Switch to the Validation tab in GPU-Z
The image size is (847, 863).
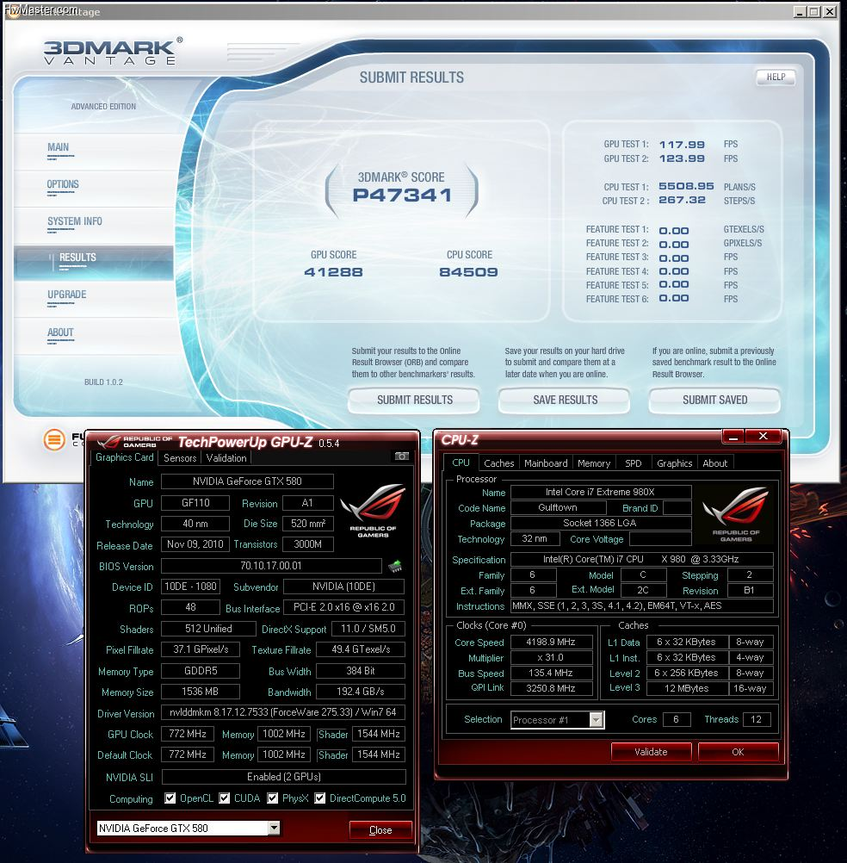pyautogui.click(x=226, y=458)
